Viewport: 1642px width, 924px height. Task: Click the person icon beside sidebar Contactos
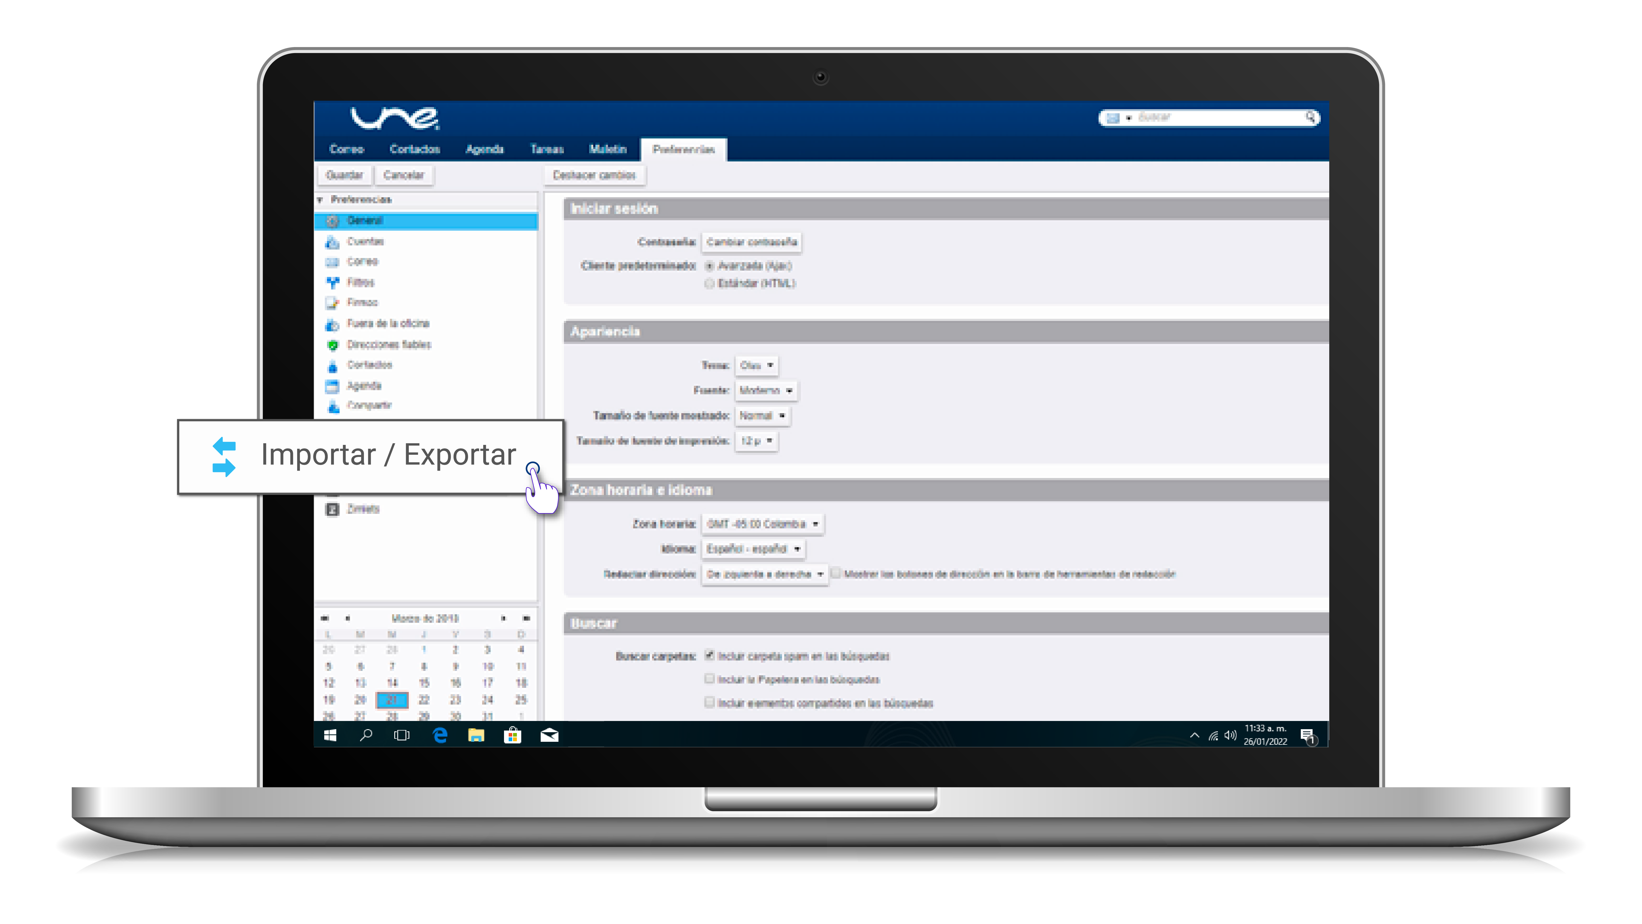pyautogui.click(x=332, y=366)
